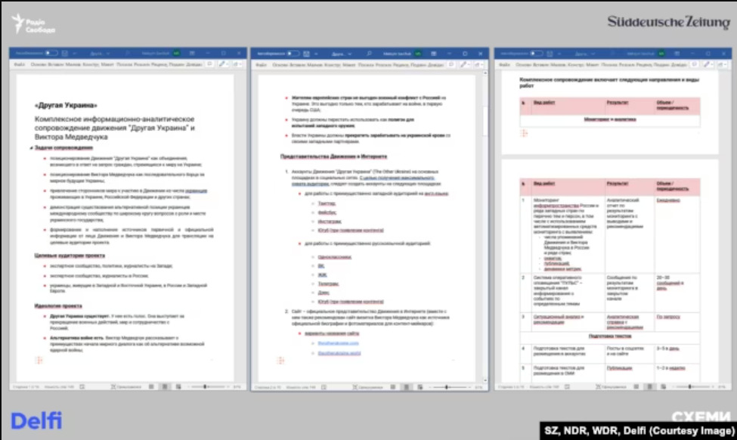The height and width of the screenshot is (440, 737).
Task: Click the Save icon in the left window
Action: pos(65,53)
